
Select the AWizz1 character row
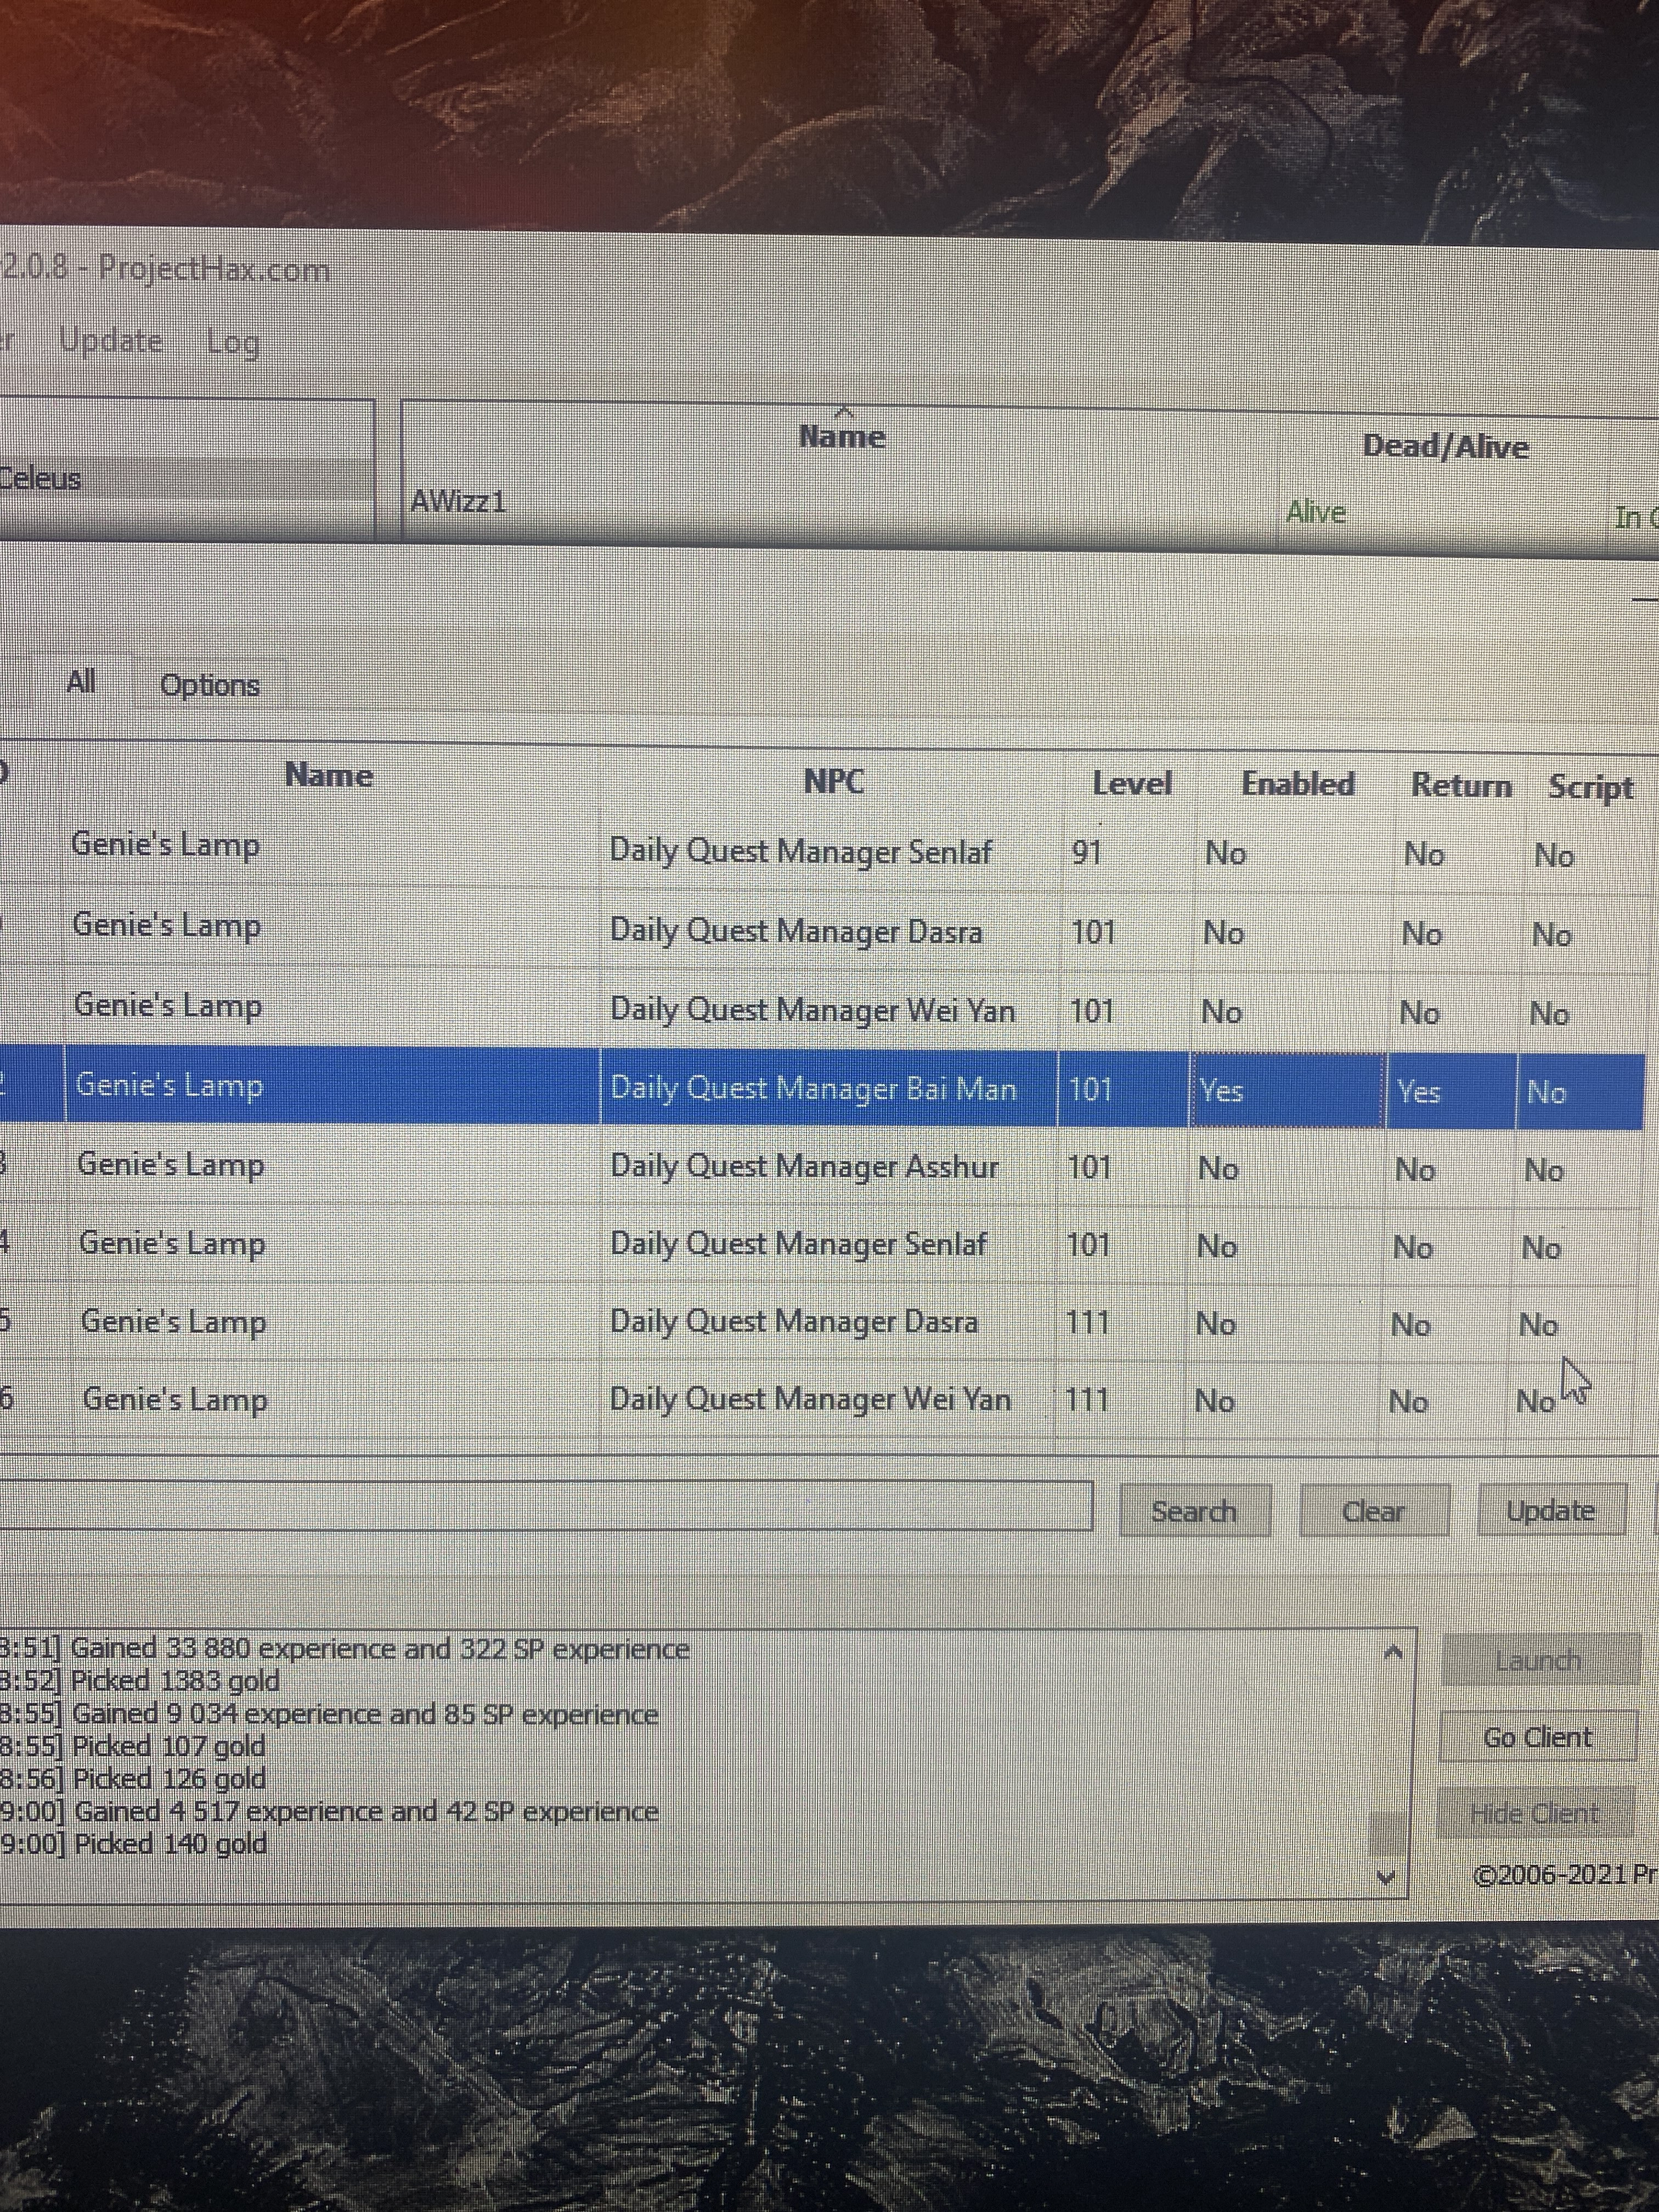tap(459, 501)
